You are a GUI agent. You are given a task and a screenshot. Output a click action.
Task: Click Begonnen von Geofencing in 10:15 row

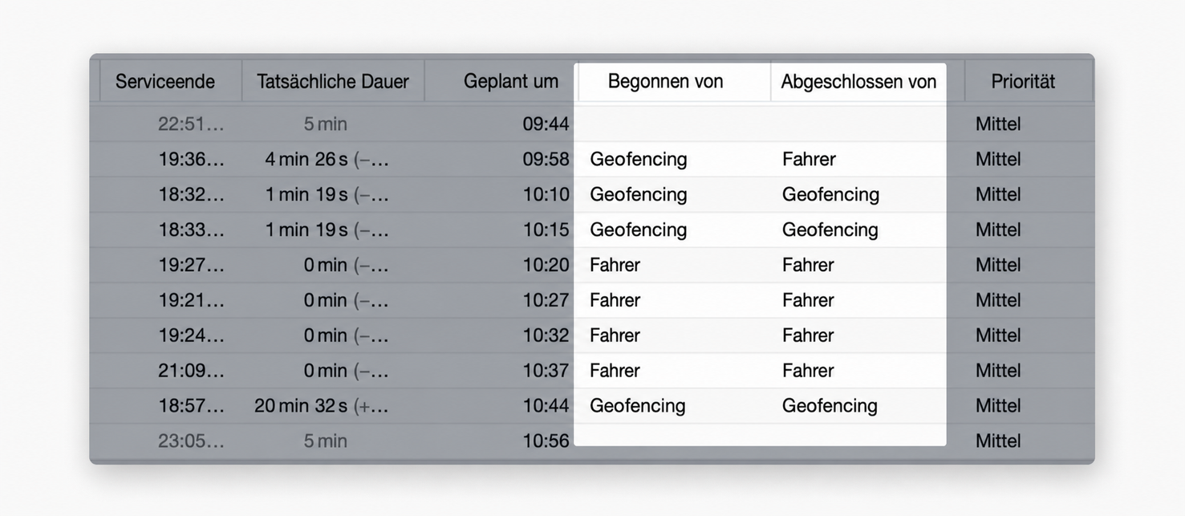point(639,230)
